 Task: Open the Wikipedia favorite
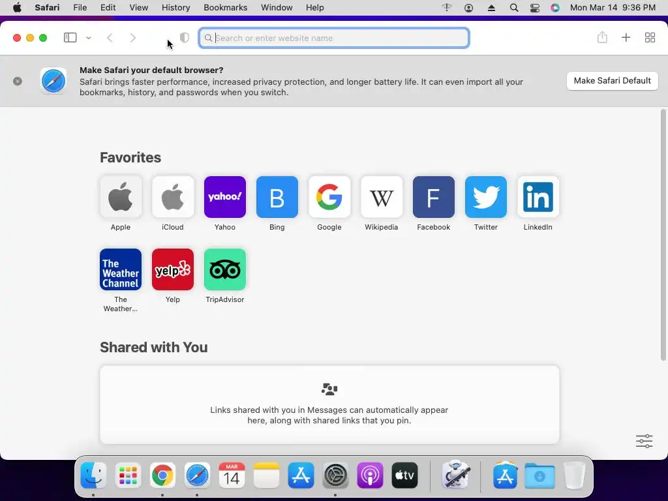click(x=381, y=197)
